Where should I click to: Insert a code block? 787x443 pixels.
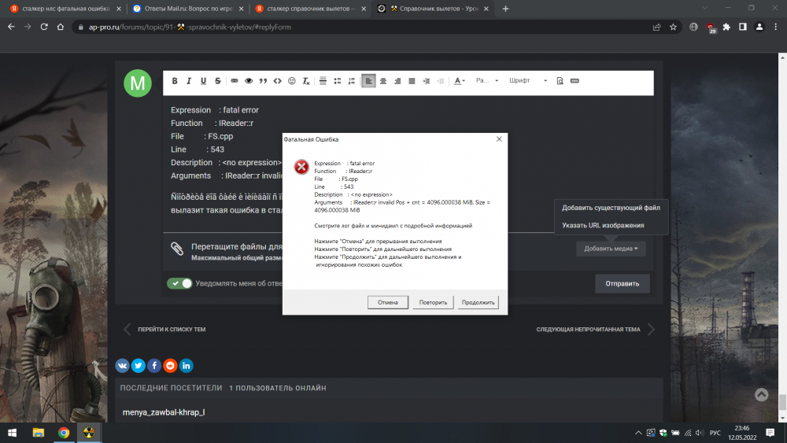pyautogui.click(x=278, y=81)
